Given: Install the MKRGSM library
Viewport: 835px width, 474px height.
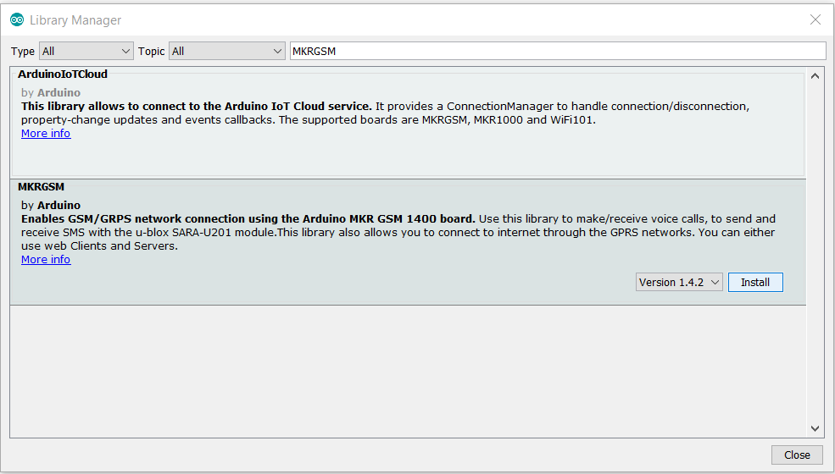Looking at the screenshot, I should [755, 282].
